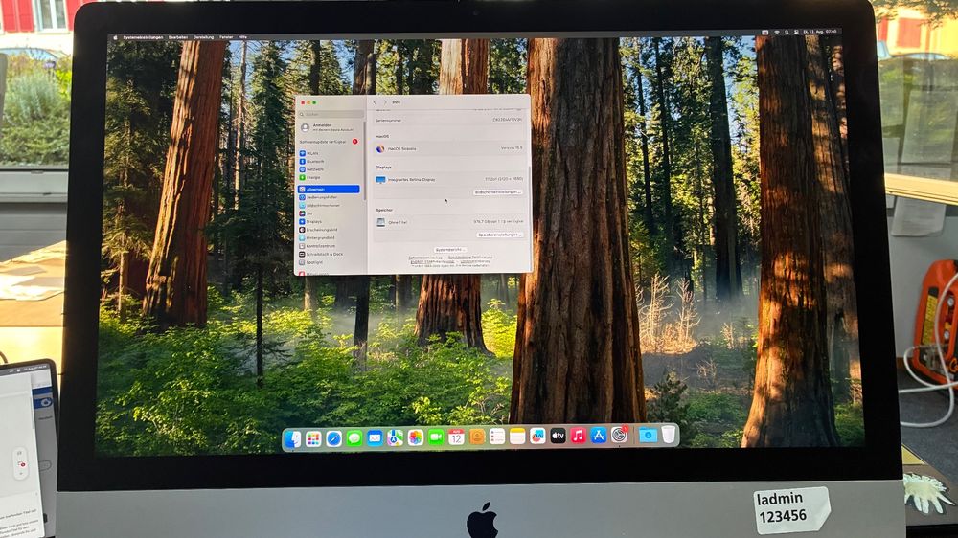Click the Speichereinstellungen button
The image size is (958, 538).
pyautogui.click(x=500, y=235)
